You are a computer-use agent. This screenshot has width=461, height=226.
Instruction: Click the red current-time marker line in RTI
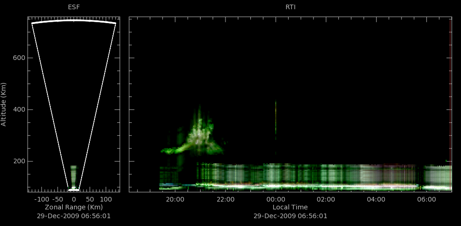click(x=450, y=104)
